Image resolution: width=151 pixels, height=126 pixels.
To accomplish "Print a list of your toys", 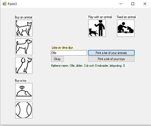I will click(111, 59).
